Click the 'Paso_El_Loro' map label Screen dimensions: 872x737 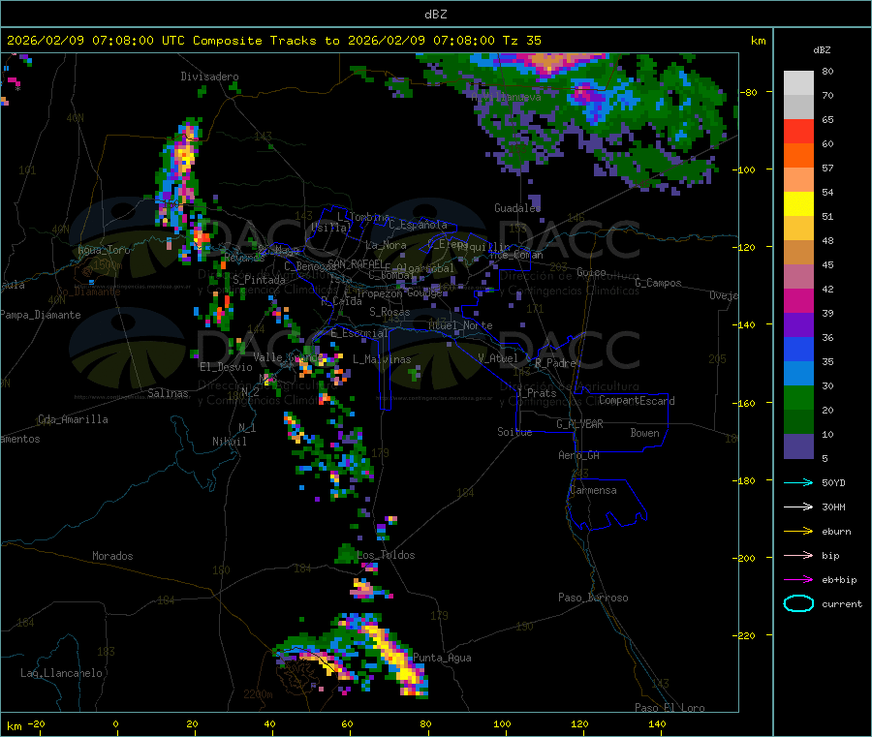[670, 708]
